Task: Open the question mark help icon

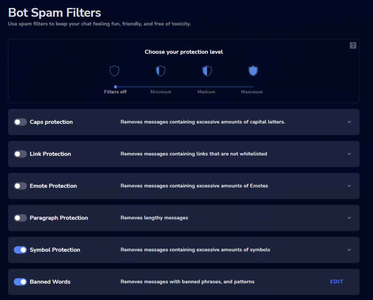Action: [x=353, y=46]
